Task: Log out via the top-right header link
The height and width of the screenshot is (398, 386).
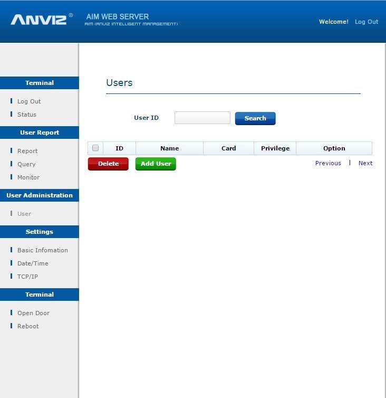Action: click(366, 22)
